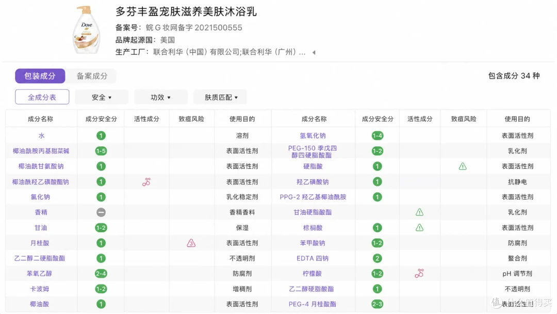Open ingredient link 月桂酸

click(40, 243)
